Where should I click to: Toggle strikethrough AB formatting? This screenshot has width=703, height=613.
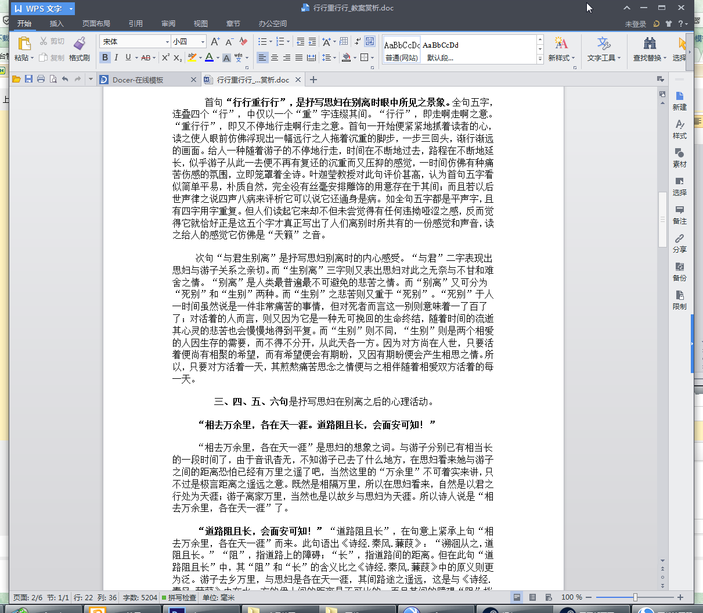pyautogui.click(x=145, y=58)
